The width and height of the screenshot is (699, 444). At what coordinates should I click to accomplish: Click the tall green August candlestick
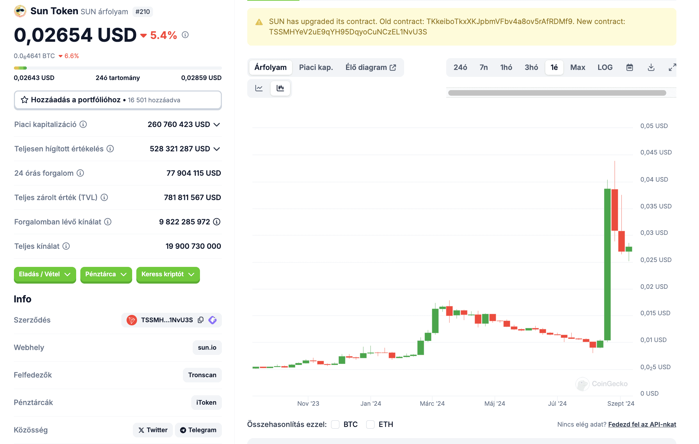tap(608, 264)
